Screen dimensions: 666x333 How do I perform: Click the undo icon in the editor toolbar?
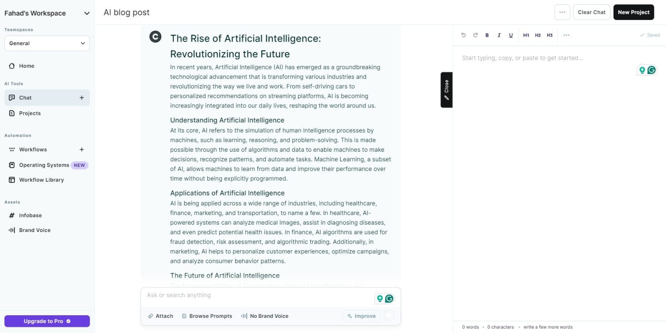(x=463, y=35)
